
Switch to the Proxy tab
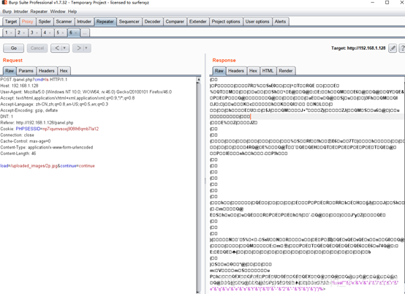pos(27,21)
